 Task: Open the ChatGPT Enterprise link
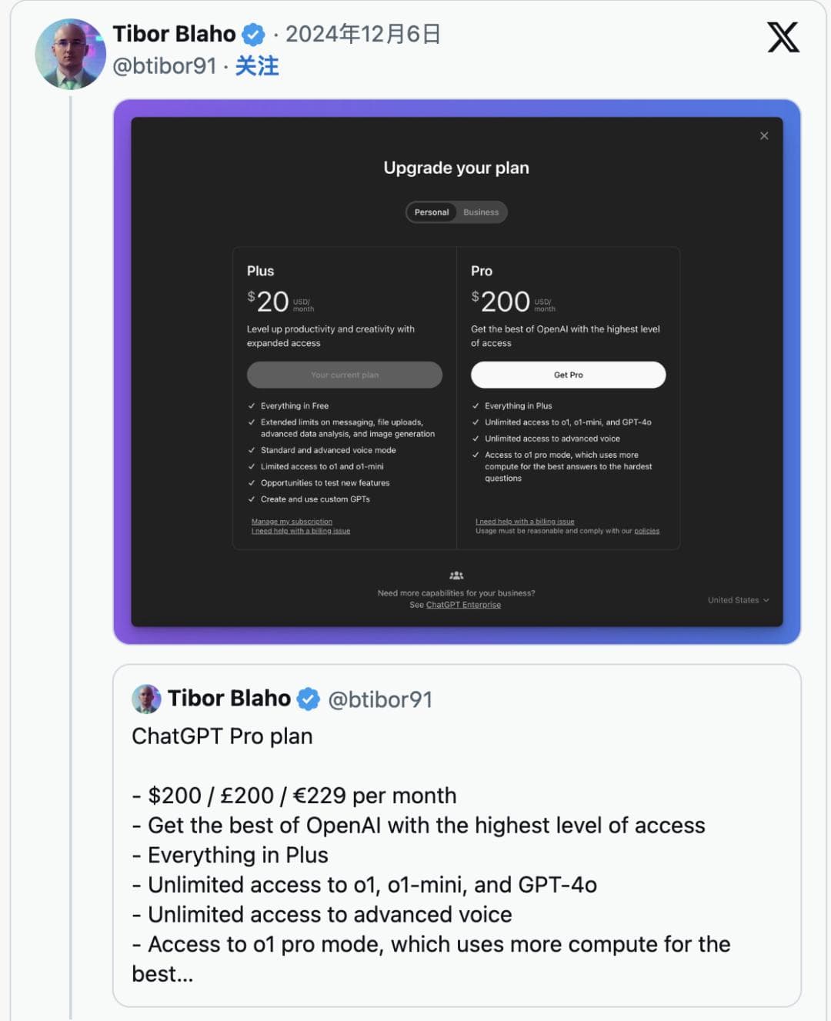tap(463, 605)
